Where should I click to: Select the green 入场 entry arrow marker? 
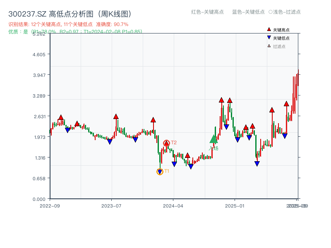click(x=213, y=140)
